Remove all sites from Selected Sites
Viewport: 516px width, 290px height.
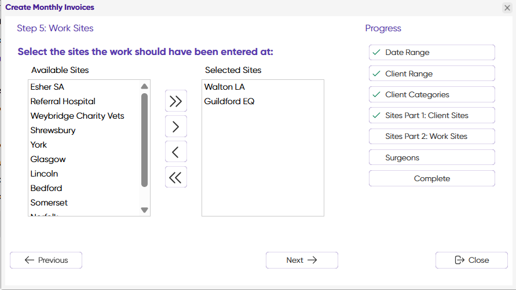tap(176, 177)
